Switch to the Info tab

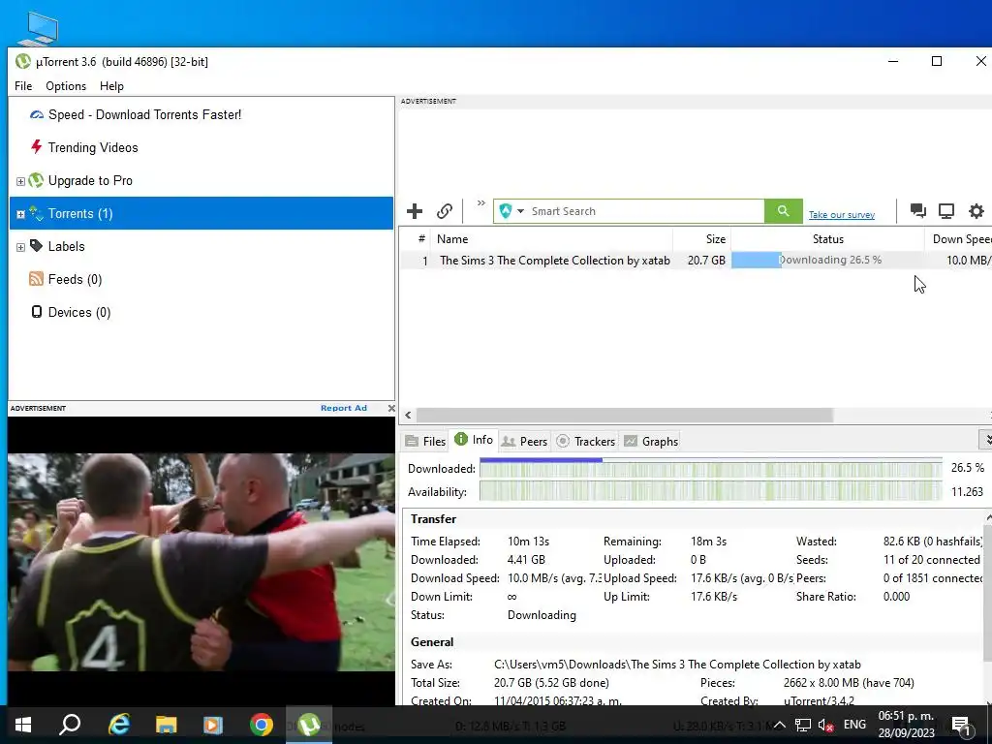pyautogui.click(x=474, y=439)
